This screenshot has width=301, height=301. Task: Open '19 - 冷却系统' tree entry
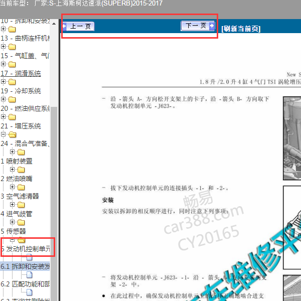[x=21, y=91]
